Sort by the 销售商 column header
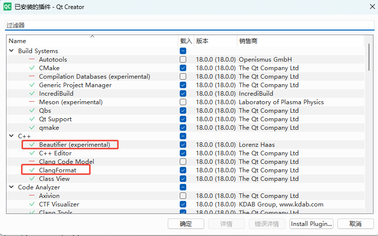This screenshot has height=236, width=378. (300, 41)
